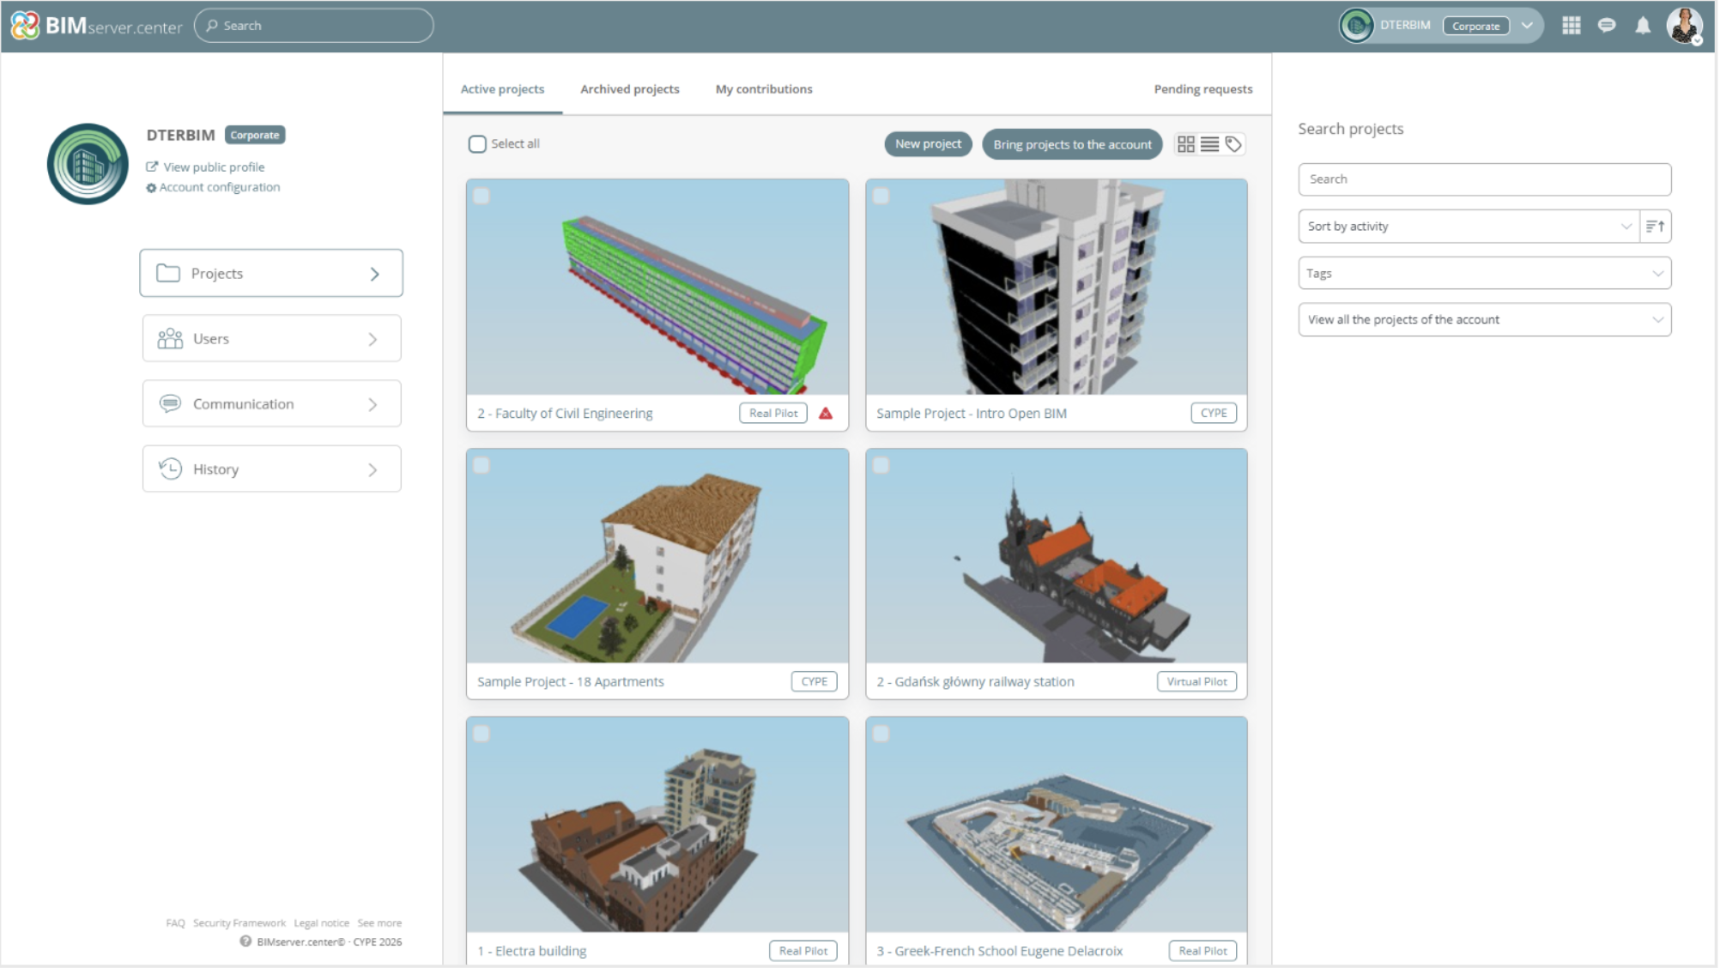Check the Gdańsk railway station project checkbox
Viewport: 1720px width, 968px height.
pos(881,466)
